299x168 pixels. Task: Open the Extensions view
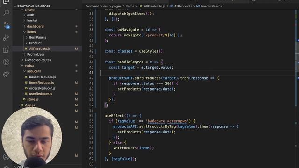click(6, 50)
